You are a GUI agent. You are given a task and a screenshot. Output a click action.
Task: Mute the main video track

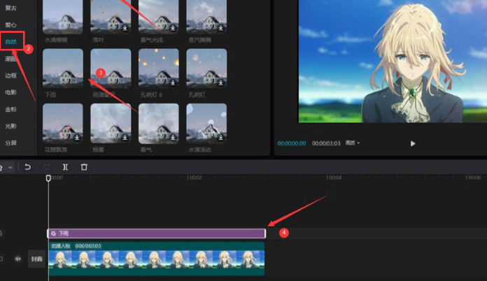click(17, 259)
